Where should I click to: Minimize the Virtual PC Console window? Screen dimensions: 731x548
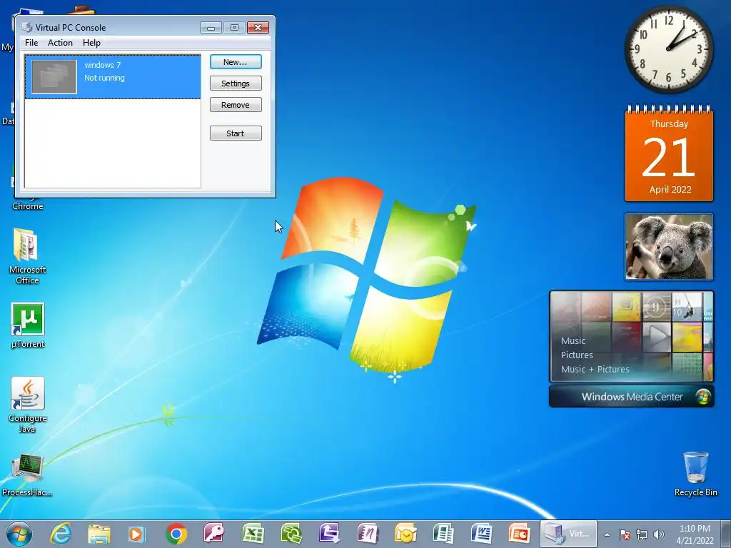click(x=211, y=28)
